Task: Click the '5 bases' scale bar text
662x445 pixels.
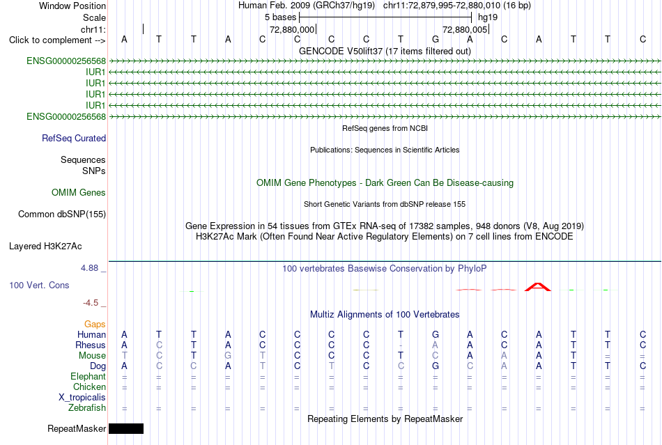Action: tap(280, 17)
